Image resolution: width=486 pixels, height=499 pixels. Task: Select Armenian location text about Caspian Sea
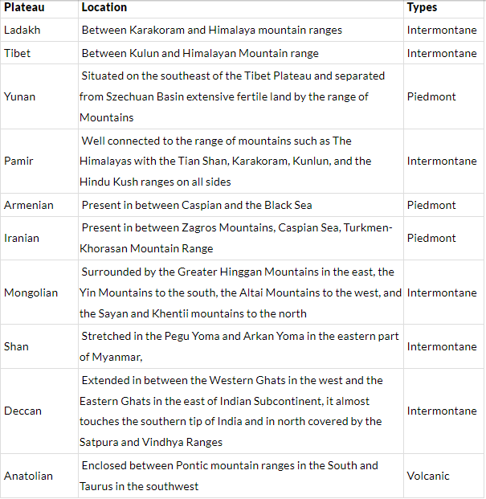pos(197,205)
